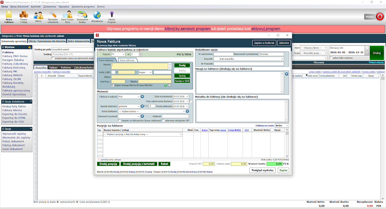Open the Kartoteki menu

36,6
